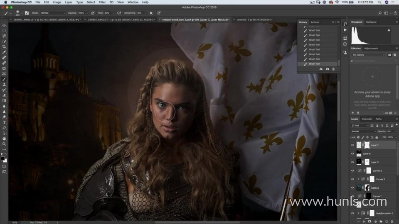Select the Gradient tool
This screenshot has height=224, width=399.
4,101
